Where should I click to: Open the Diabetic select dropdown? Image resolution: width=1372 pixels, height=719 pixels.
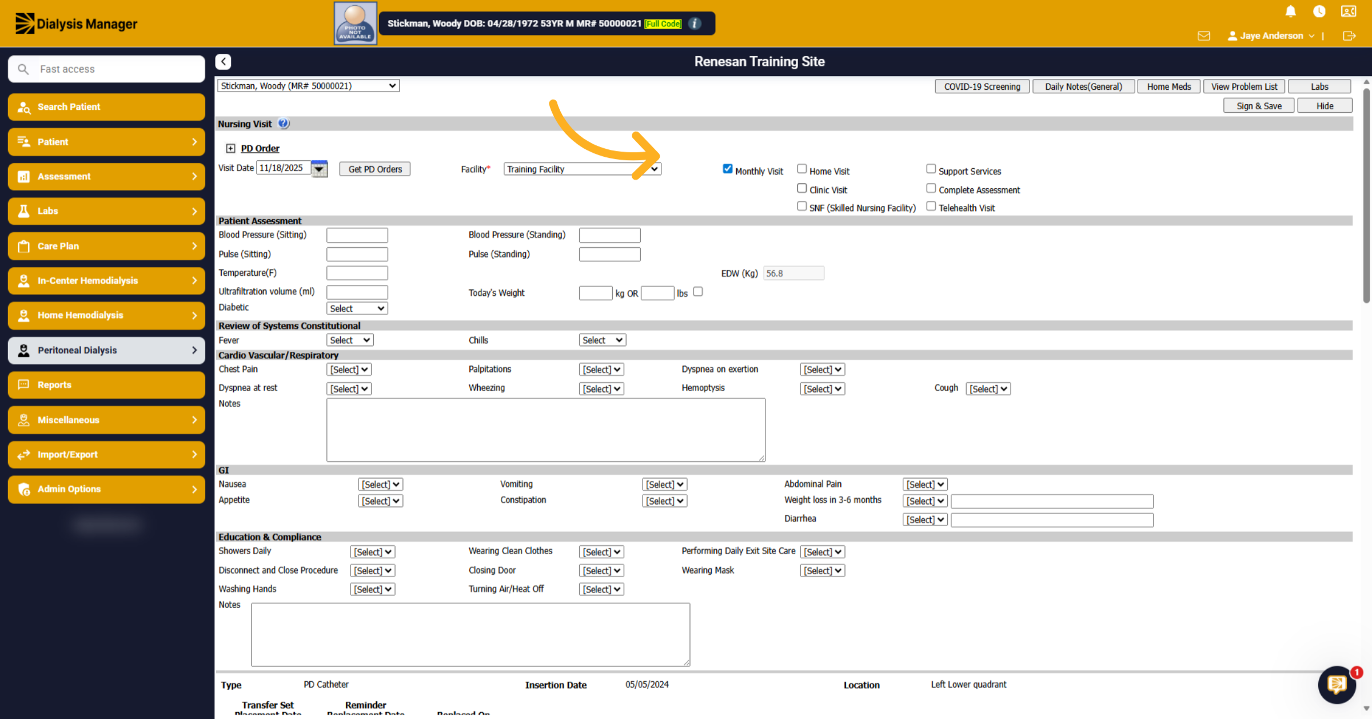click(x=357, y=308)
